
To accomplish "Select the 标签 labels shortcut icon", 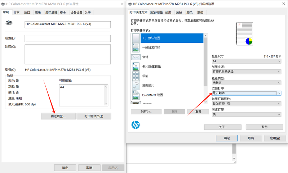I will click(136, 76).
